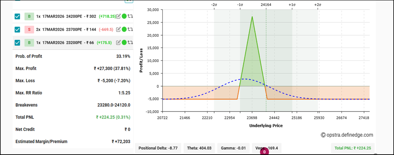Click the swap arrows icon on 23700PE leg

click(x=130, y=29)
